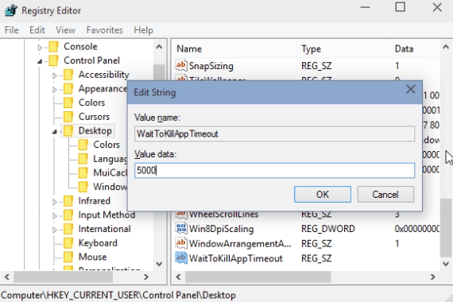This screenshot has height=302, width=453.
Task: Select the Win8DpiScaling DWORD value icon
Action: pyautogui.click(x=181, y=228)
